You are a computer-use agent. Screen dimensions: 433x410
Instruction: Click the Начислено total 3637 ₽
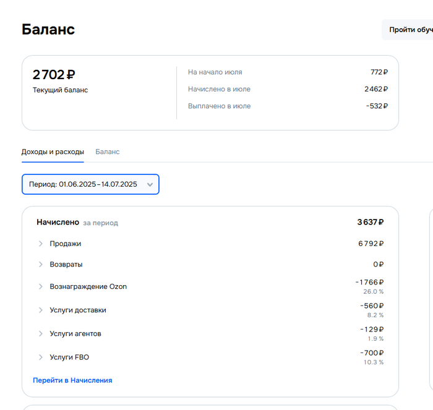click(370, 223)
